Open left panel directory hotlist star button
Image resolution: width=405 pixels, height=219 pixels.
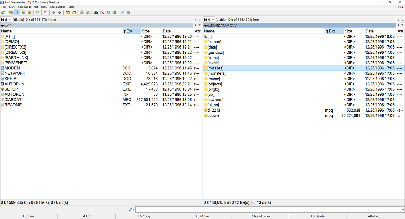[x=195, y=25]
